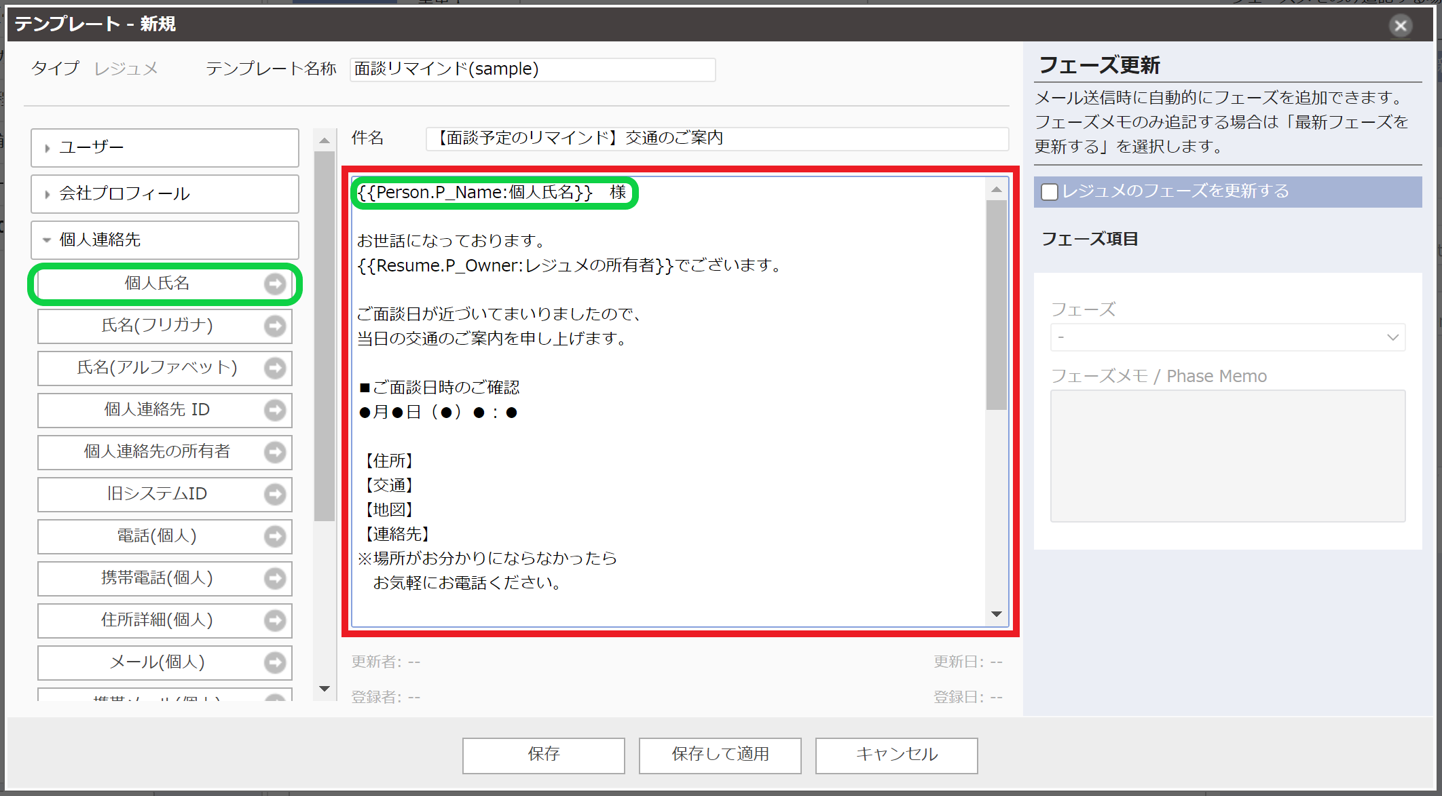This screenshot has width=1442, height=796.
Task: Enable レジュメのフェーズを更新する checkbox
Action: [1049, 192]
